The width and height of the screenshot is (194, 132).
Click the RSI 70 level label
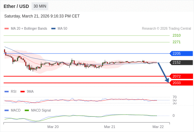coord(175,97)
